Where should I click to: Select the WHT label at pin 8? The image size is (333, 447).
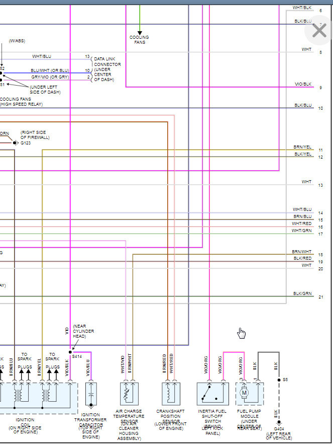pos(306,49)
